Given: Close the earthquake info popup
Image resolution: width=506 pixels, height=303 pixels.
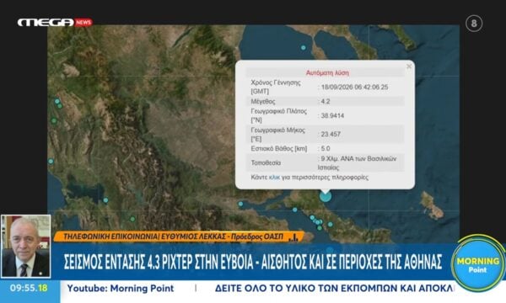Looking at the screenshot, I should [x=409, y=66].
